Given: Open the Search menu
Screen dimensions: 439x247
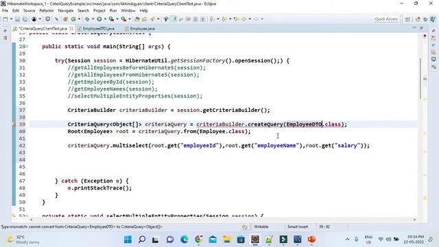Looking at the screenshot, I should pos(83,11).
